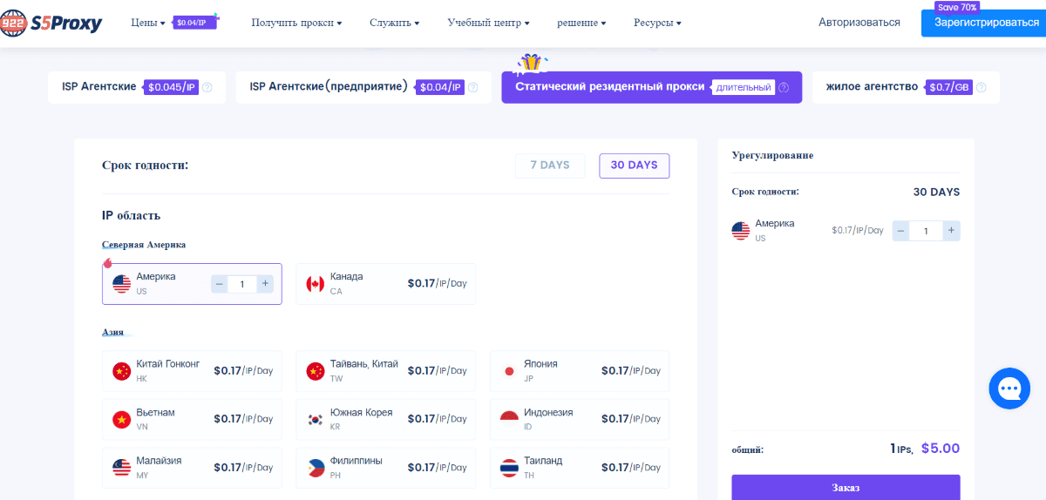
Task: Switch to жилое агентство tab
Action: [x=906, y=87]
